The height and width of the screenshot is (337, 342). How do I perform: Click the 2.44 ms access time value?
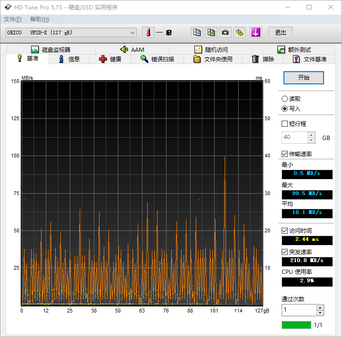[x=307, y=240]
